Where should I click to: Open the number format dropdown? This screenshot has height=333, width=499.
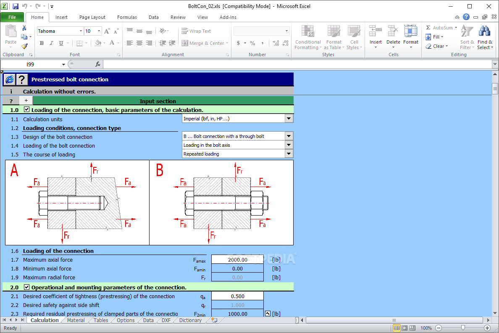point(286,31)
